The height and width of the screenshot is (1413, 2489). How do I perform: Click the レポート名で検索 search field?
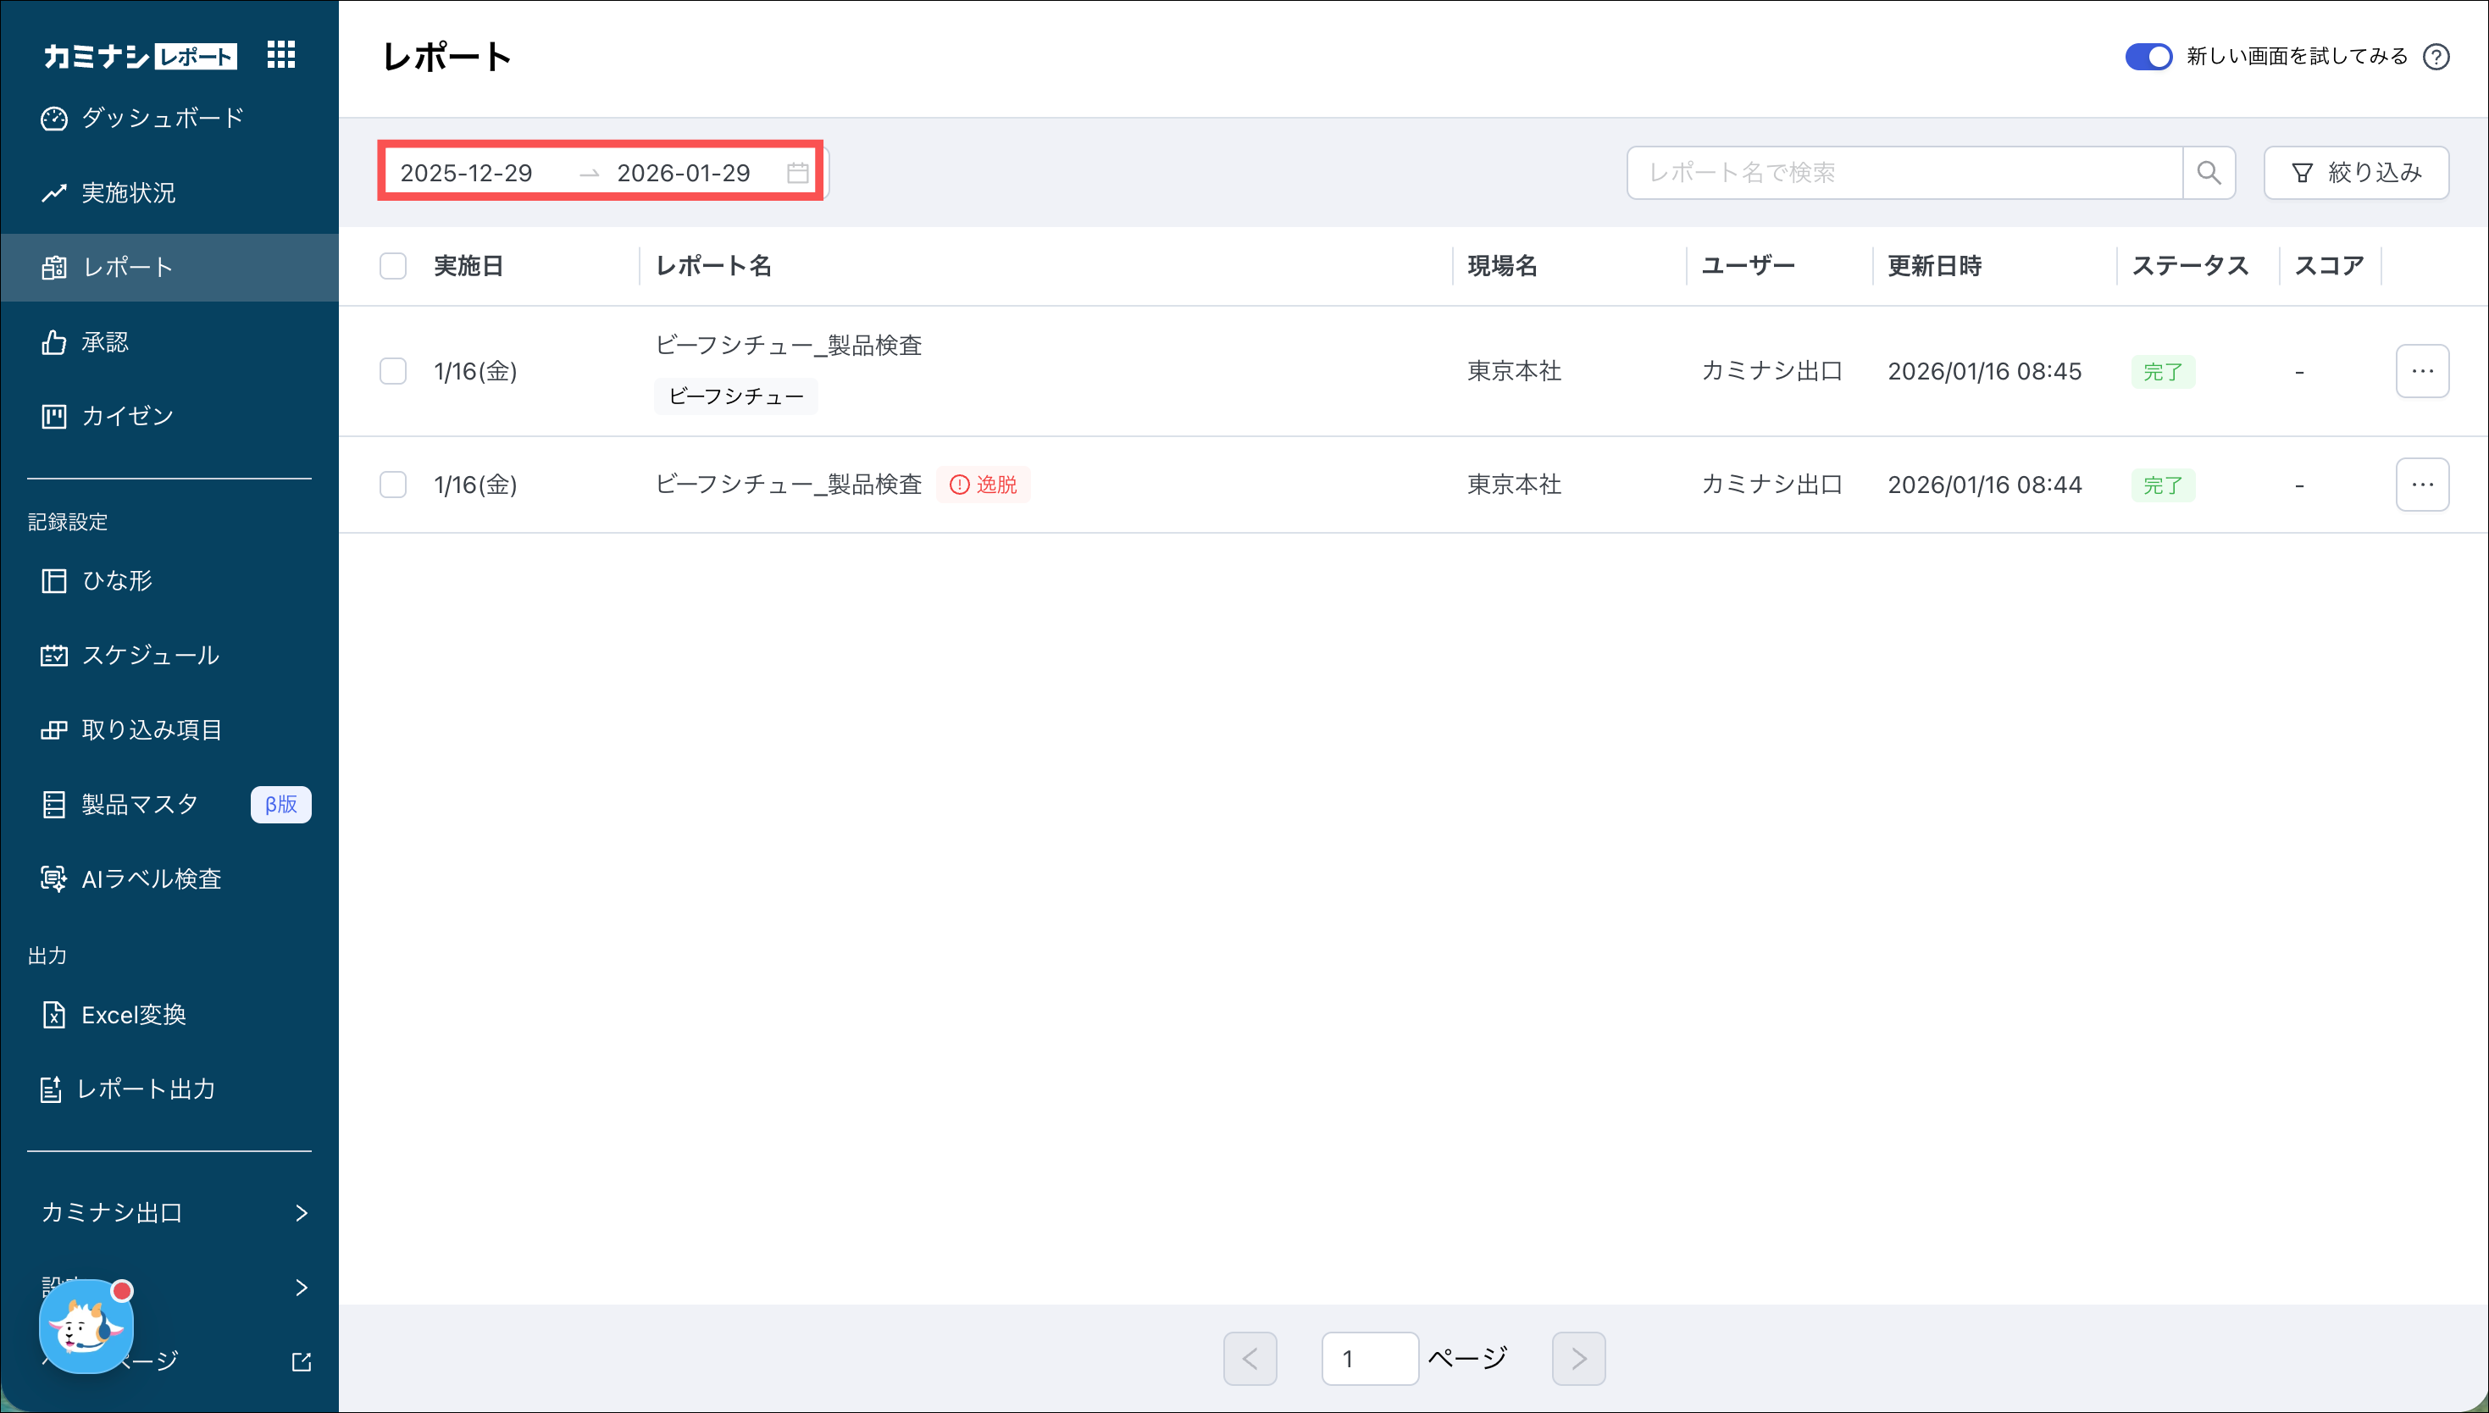point(1904,173)
